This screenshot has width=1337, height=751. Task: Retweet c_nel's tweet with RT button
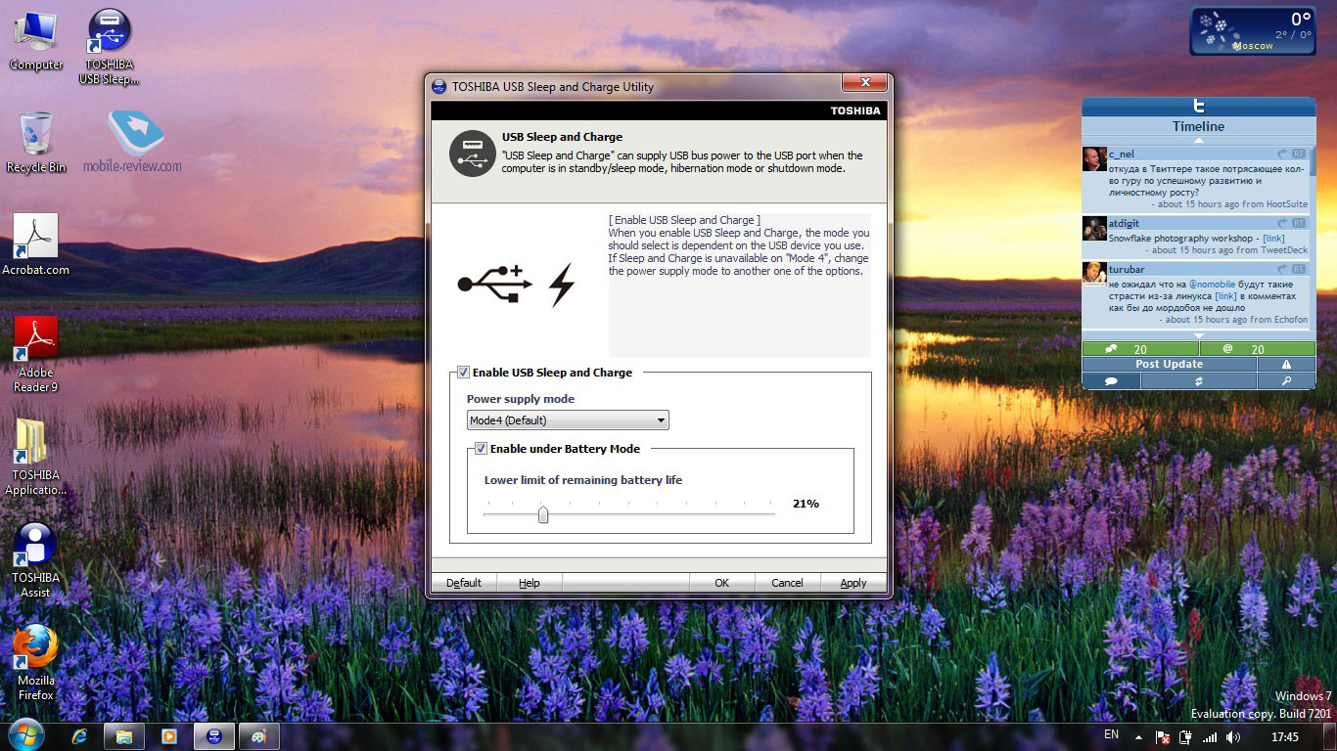tap(1299, 155)
